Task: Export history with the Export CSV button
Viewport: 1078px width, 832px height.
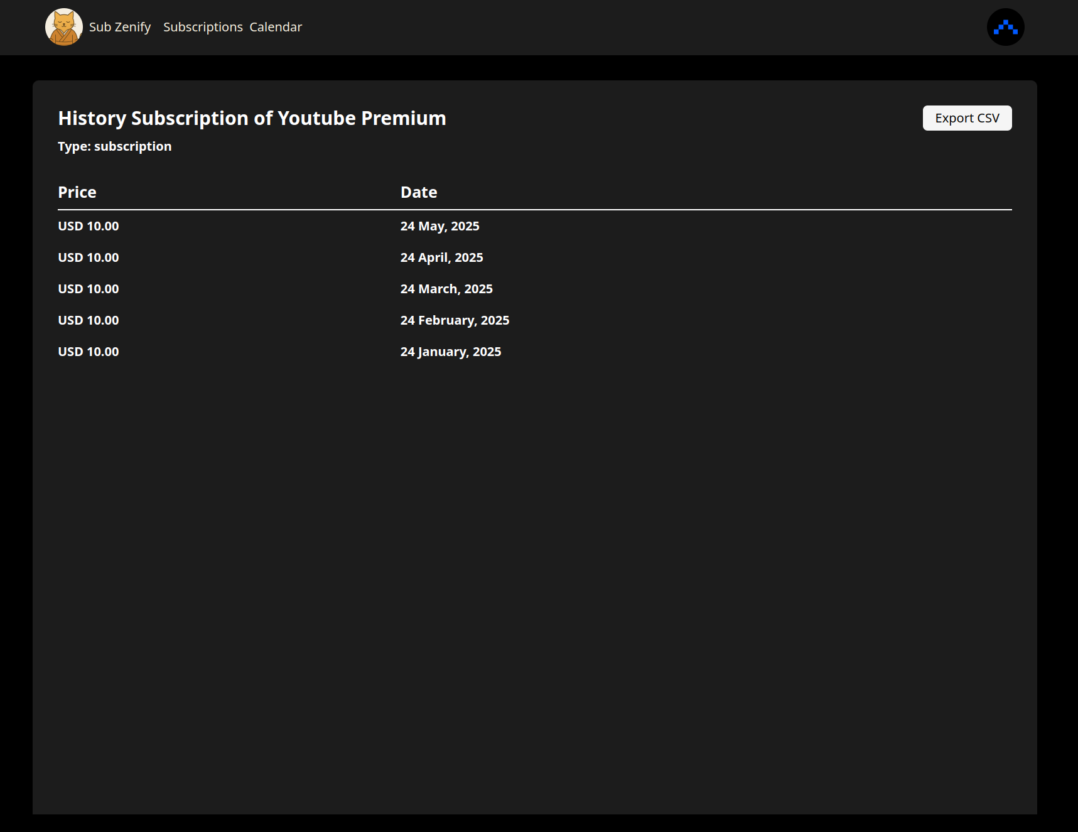Action: pos(967,118)
